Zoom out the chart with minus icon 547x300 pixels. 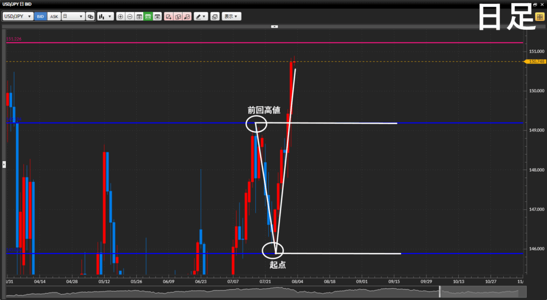130,17
